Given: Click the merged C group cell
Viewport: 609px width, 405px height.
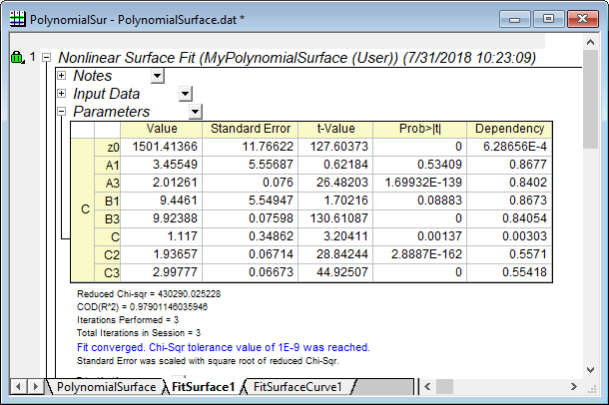Looking at the screenshot, I should pyautogui.click(x=83, y=209).
